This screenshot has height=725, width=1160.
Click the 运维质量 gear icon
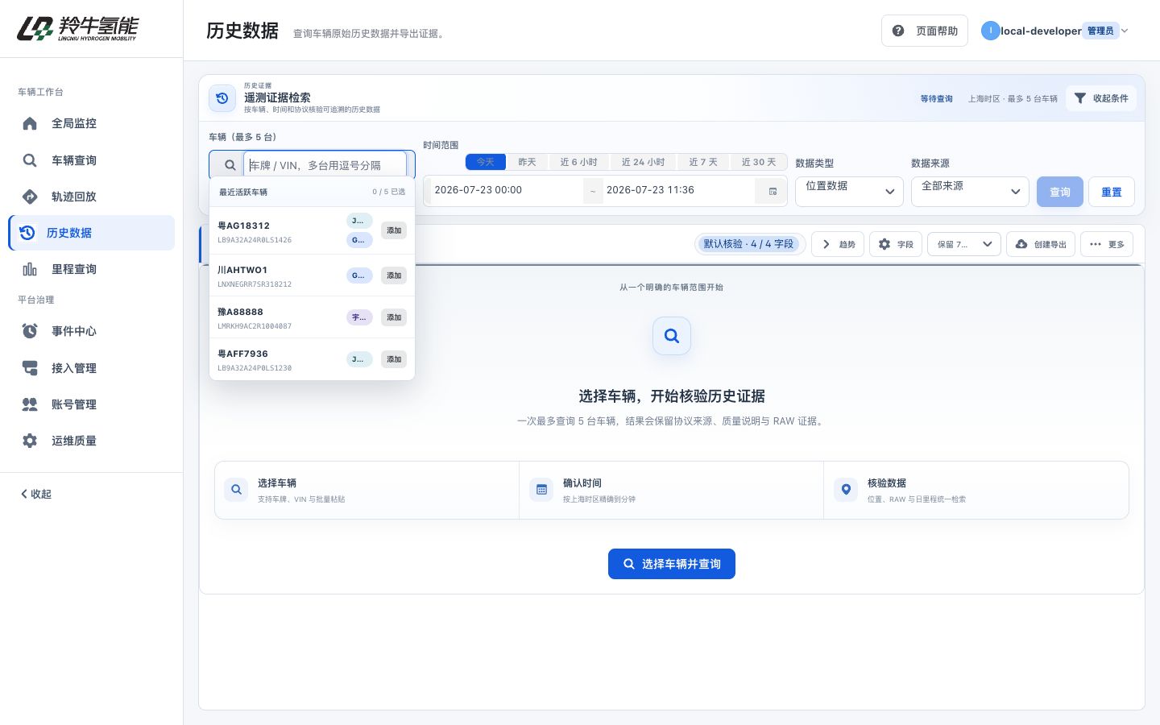[x=30, y=441]
